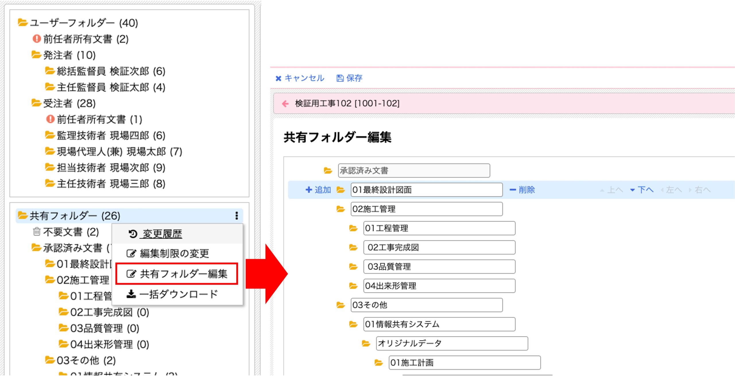The width and height of the screenshot is (735, 376).
Task: Click the 右へ move control
Action: [700, 190]
